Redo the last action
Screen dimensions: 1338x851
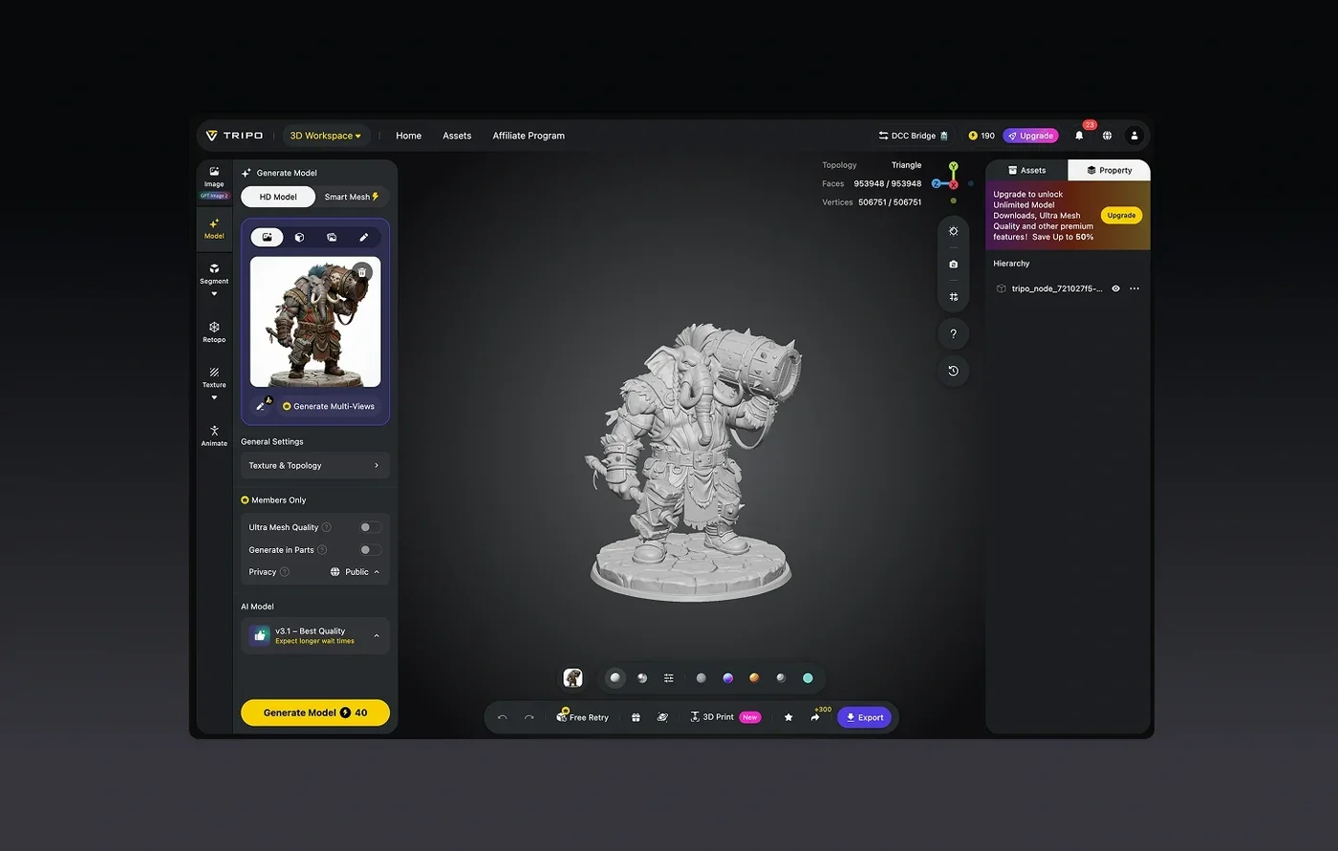[529, 717]
